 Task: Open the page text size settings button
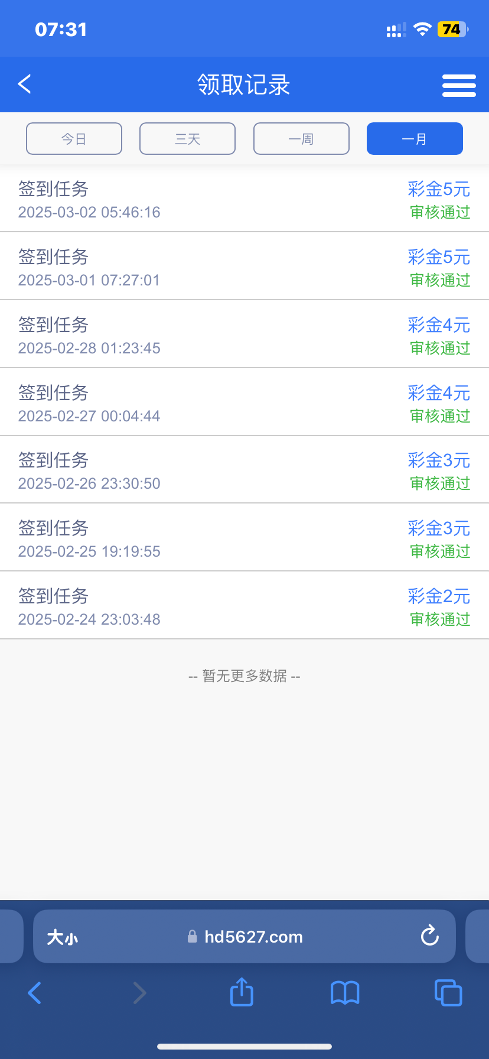click(63, 937)
